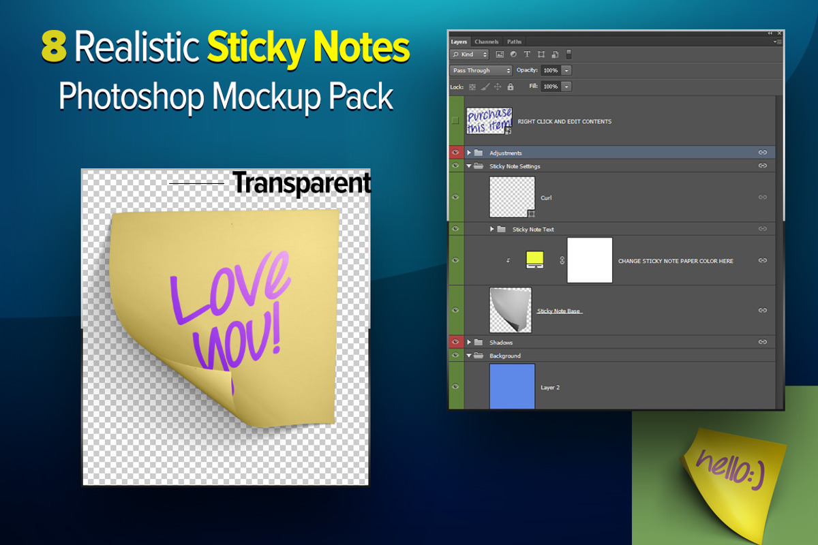Image resolution: width=818 pixels, height=545 pixels.
Task: Hide the Adjustments group with eye icon
Action: coord(455,153)
